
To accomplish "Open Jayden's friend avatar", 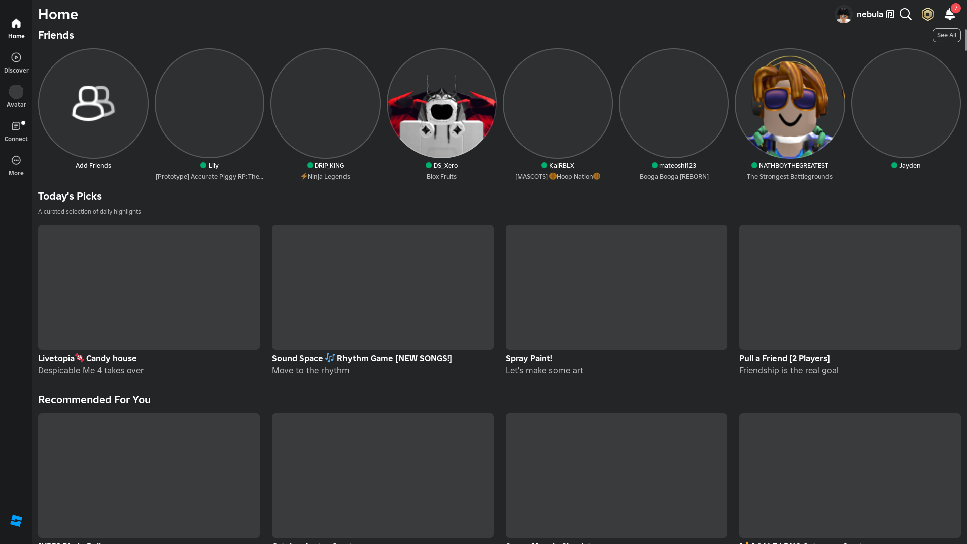I will click(x=906, y=103).
